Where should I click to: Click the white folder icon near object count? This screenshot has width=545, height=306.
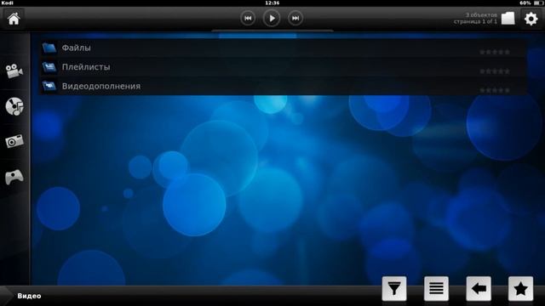coord(508,19)
